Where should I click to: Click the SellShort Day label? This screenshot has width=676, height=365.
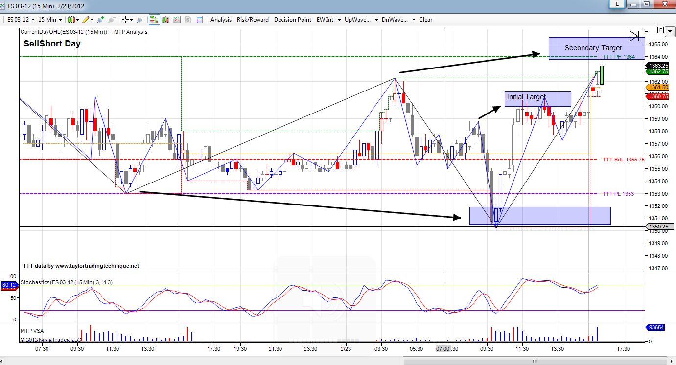click(52, 44)
